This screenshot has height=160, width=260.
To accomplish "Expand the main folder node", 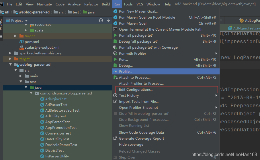I will [x=21, y=76].
